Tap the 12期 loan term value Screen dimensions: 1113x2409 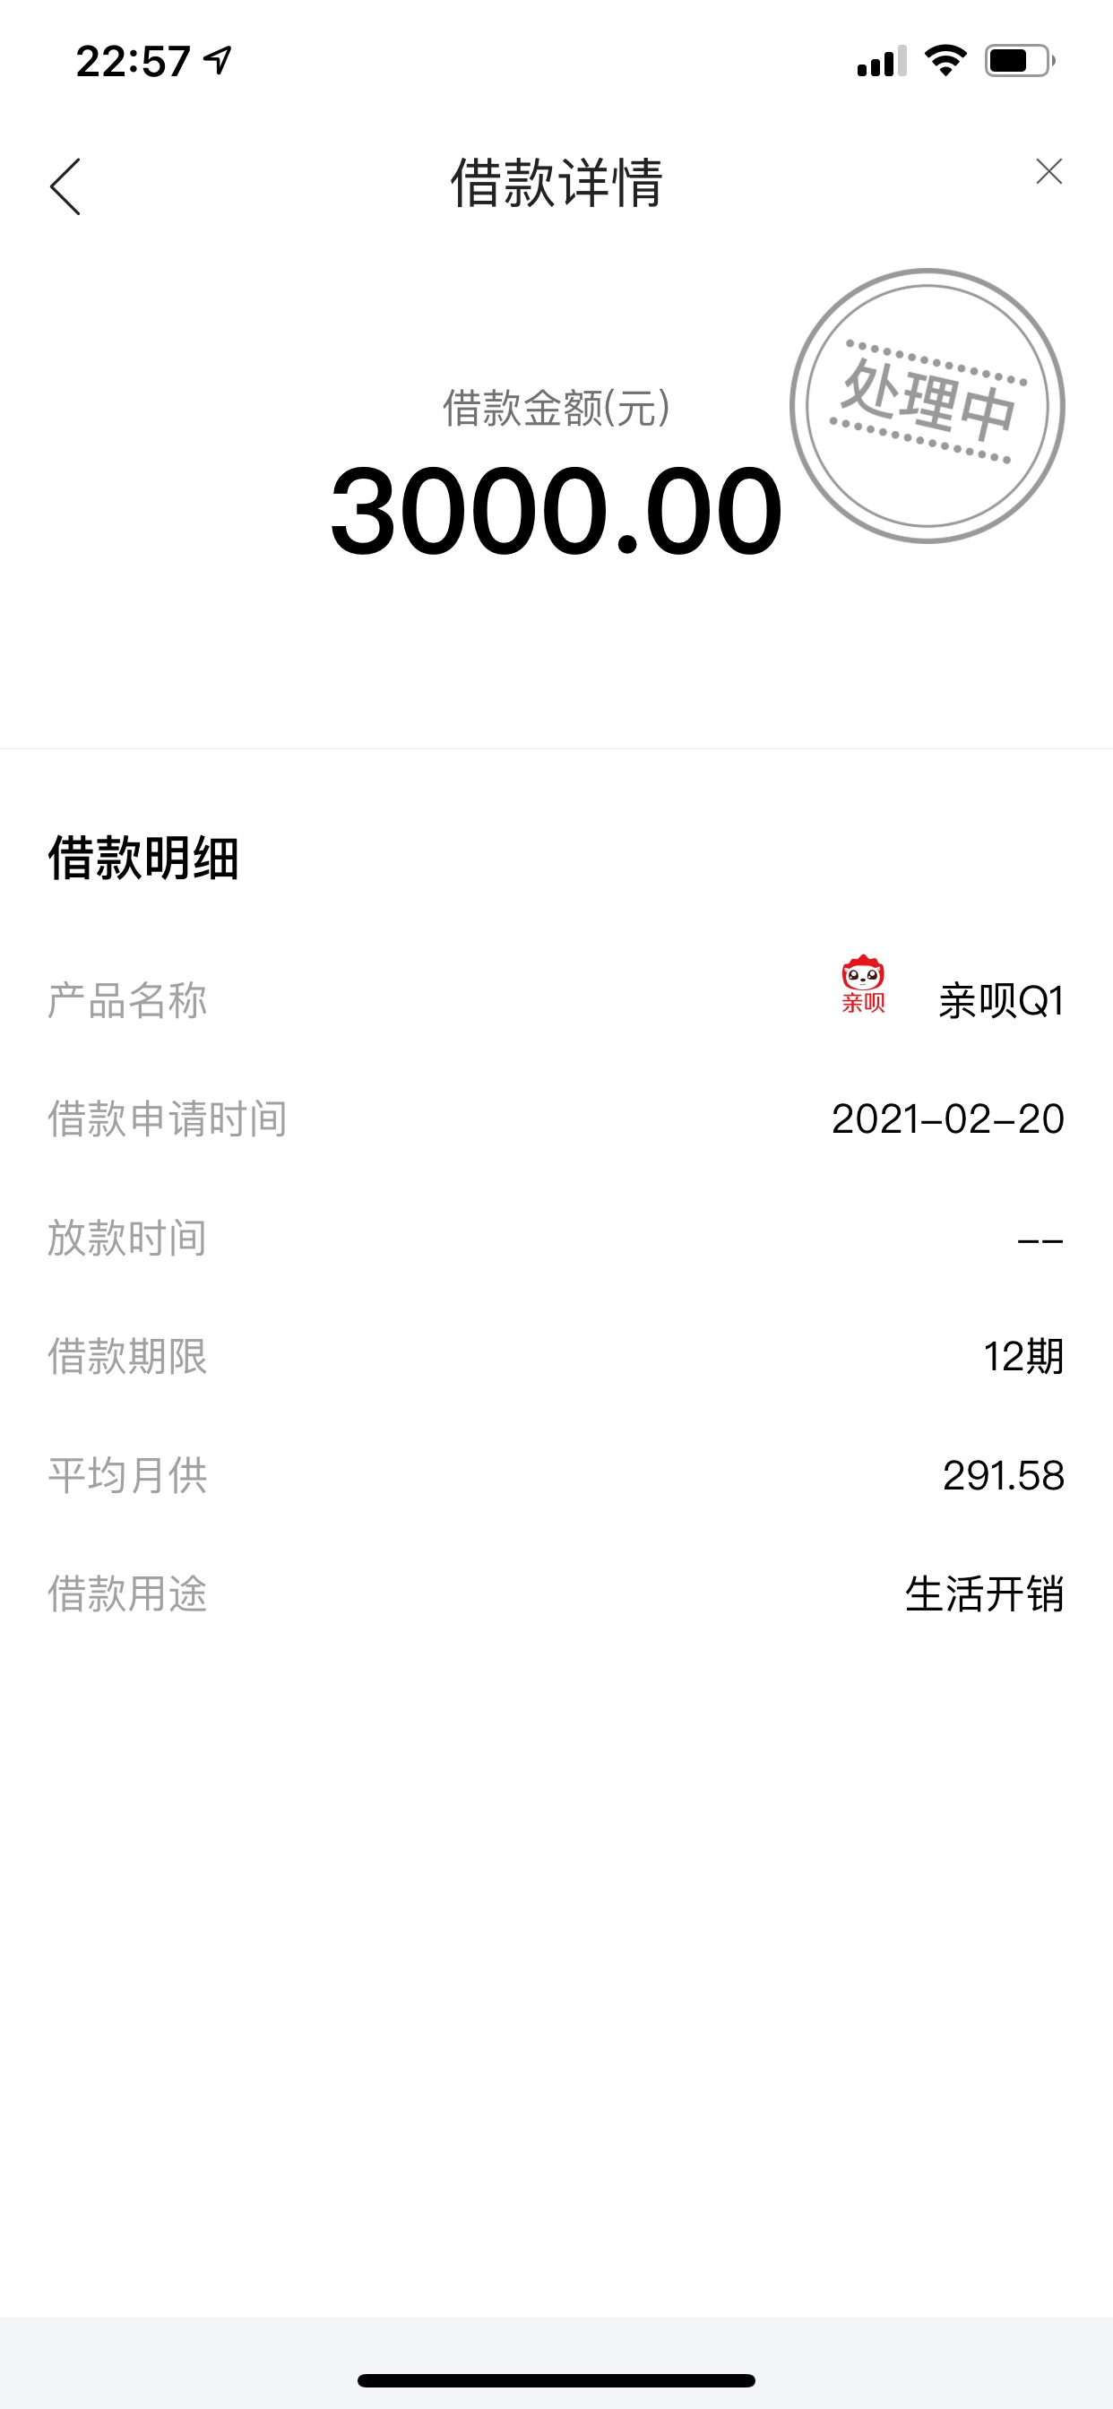pyautogui.click(x=1024, y=1356)
